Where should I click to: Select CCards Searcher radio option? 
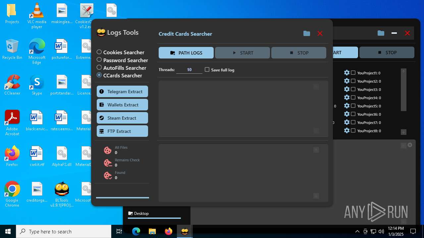pyautogui.click(x=119, y=75)
